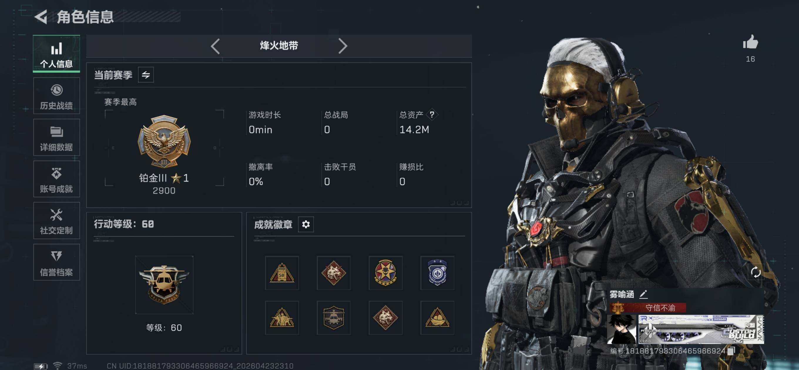Select the blue shield achievement badge
Image resolution: width=799 pixels, height=370 pixels.
tap(437, 273)
